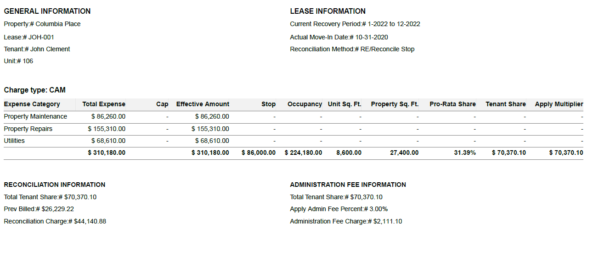Select the Charge type CAM heading
Screen dimensions: 593x256
pyautogui.click(x=35, y=90)
